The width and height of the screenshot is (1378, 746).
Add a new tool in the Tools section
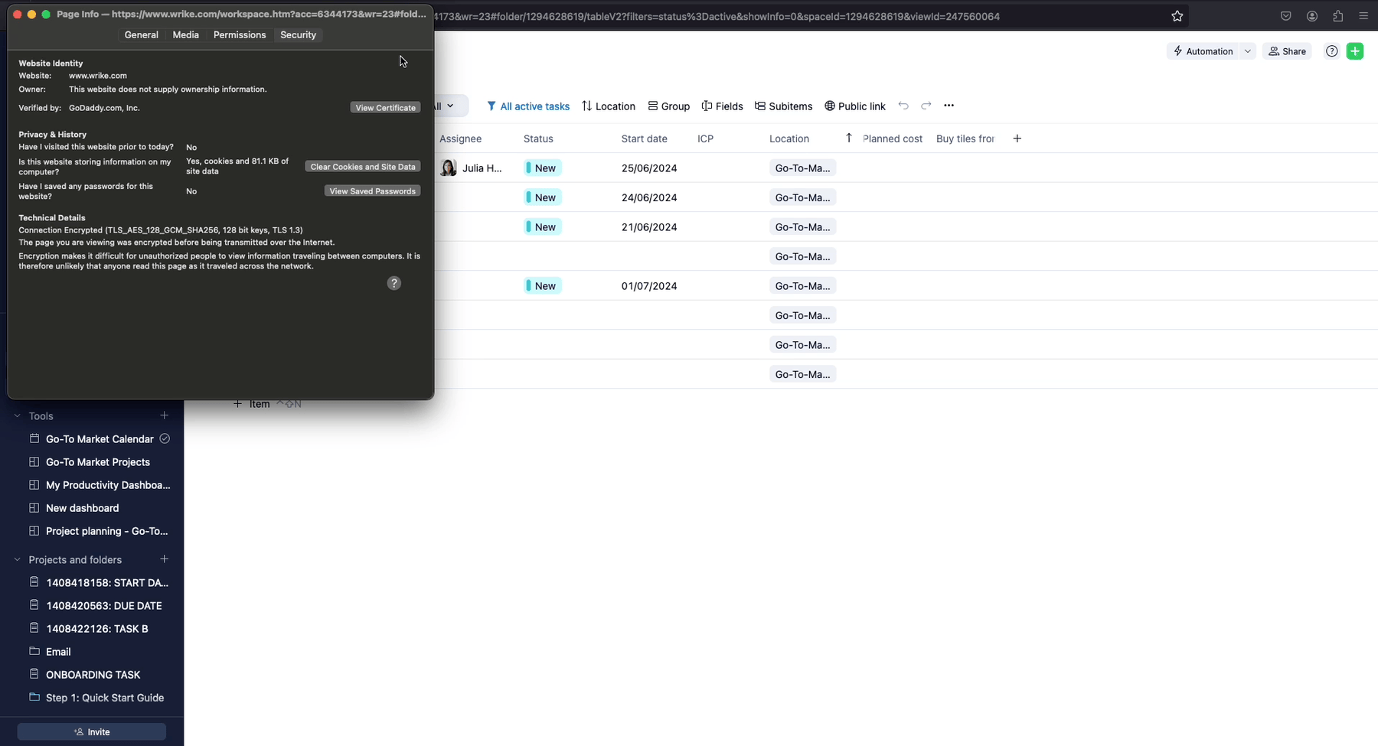[x=164, y=415]
